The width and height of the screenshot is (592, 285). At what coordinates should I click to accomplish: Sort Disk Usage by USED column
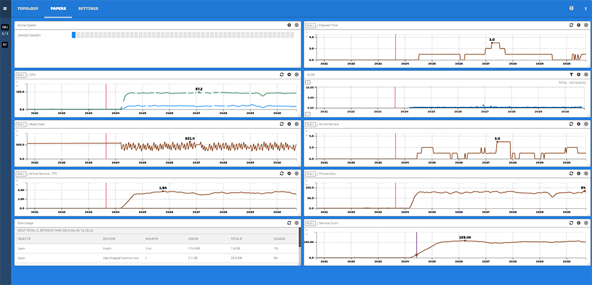[194, 239]
